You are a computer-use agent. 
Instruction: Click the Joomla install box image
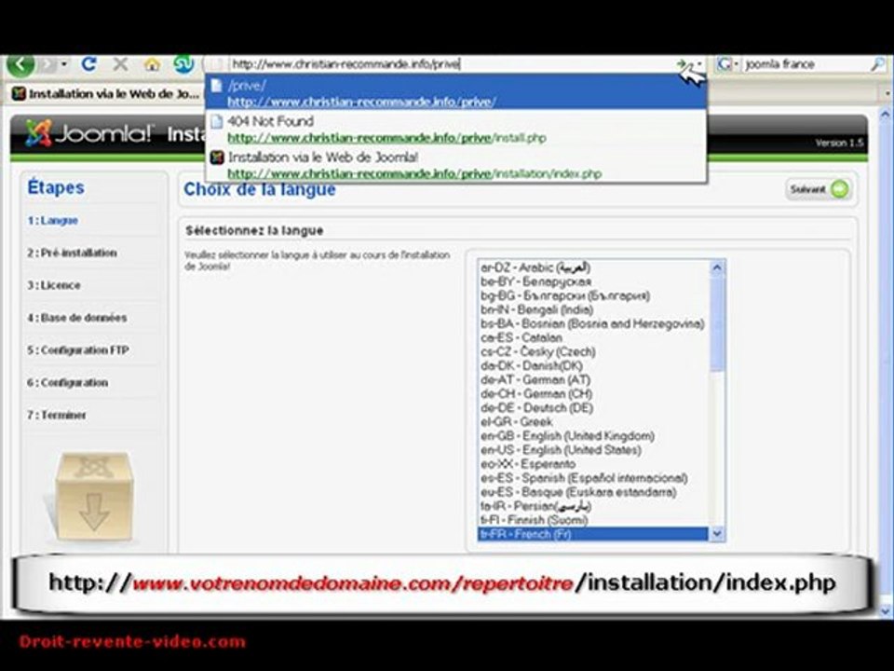point(93,497)
